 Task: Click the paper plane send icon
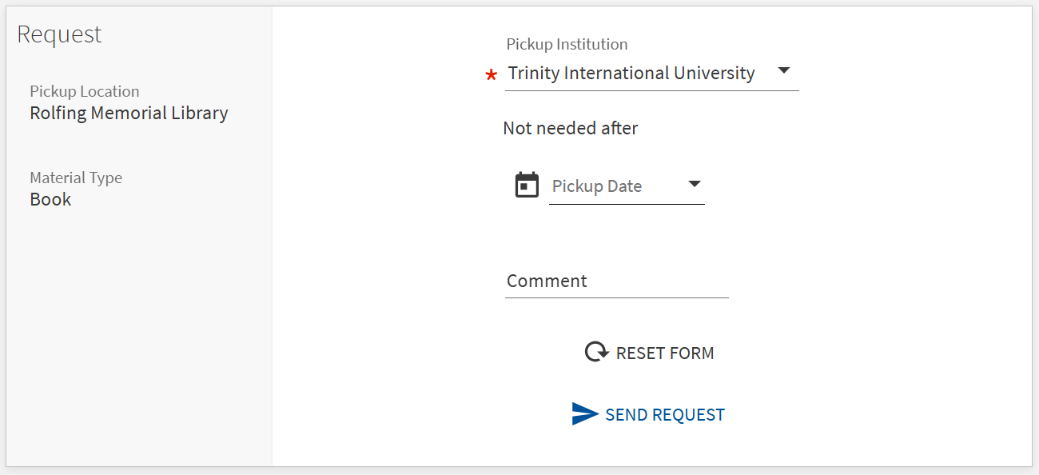[585, 413]
